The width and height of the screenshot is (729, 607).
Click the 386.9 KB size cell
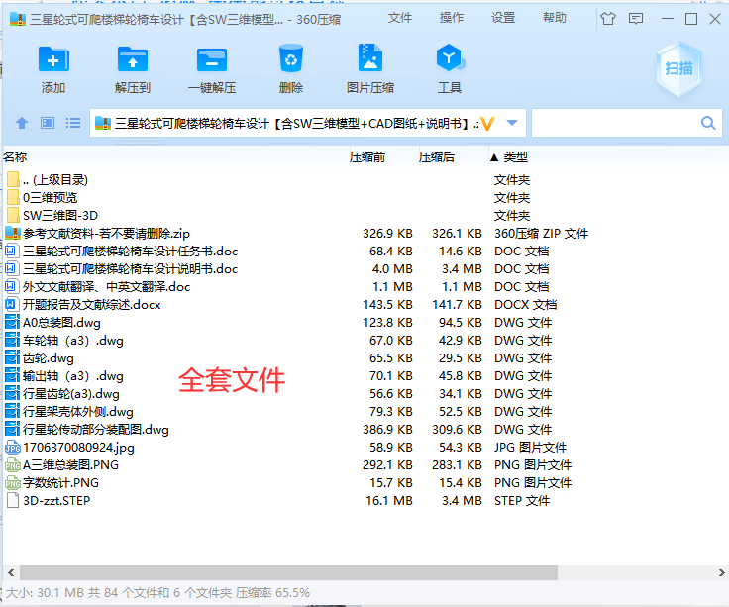387,430
